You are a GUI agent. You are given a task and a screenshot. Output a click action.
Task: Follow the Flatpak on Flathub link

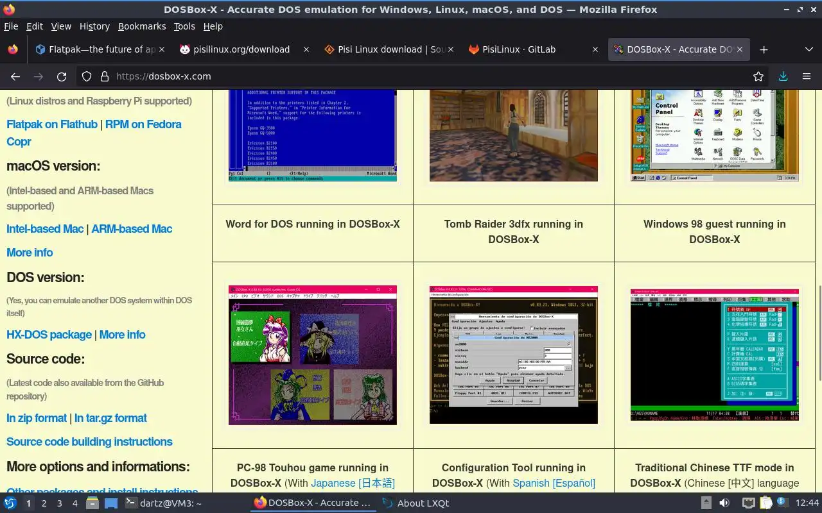[52, 124]
